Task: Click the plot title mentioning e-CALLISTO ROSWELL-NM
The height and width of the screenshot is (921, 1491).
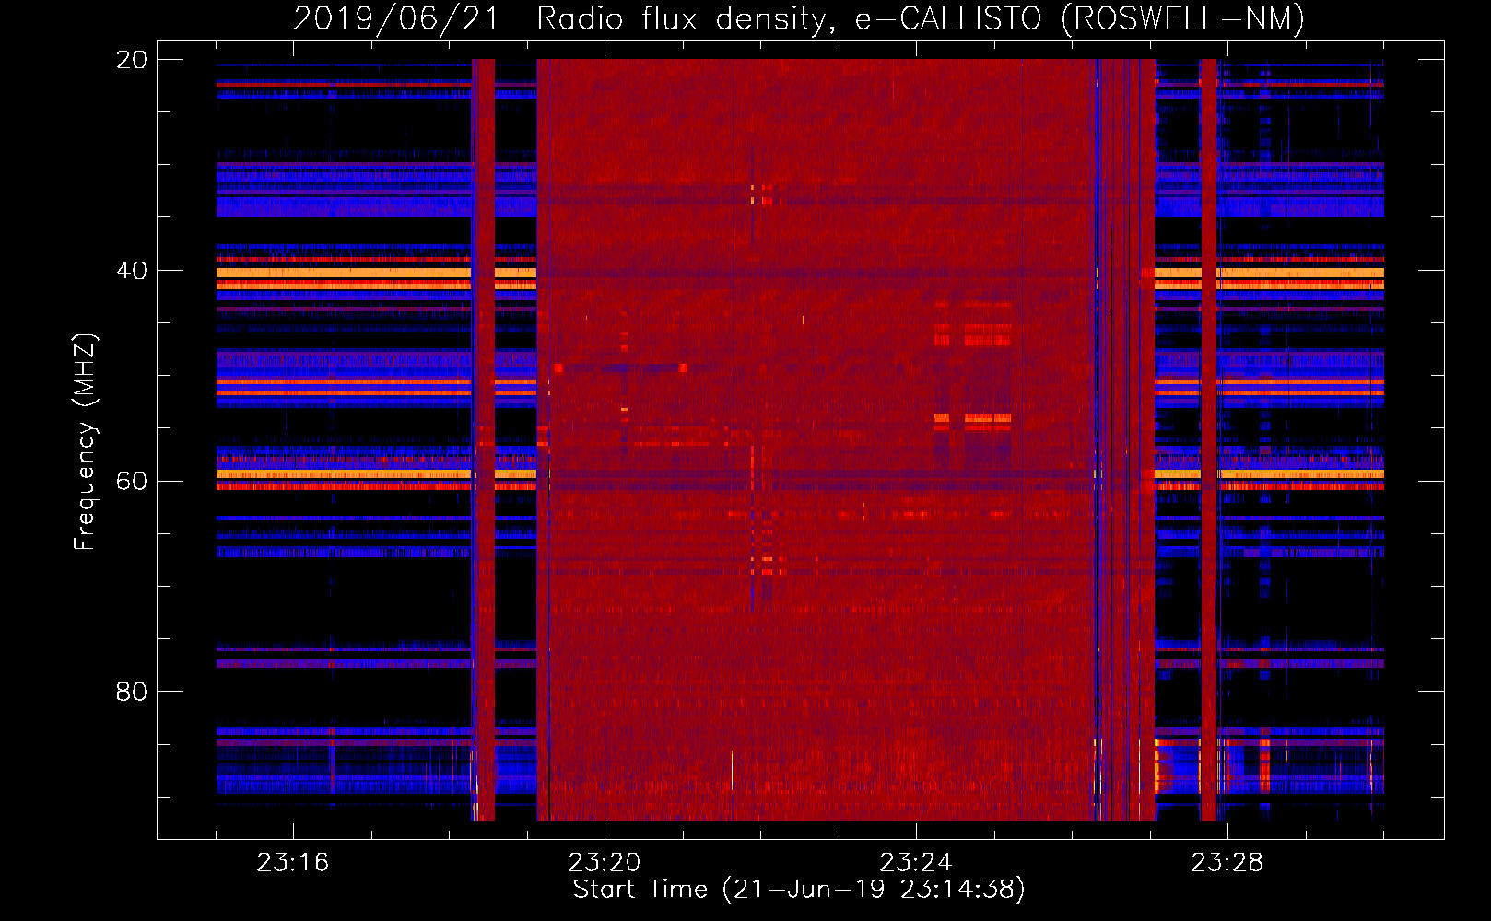Action: 799,18
